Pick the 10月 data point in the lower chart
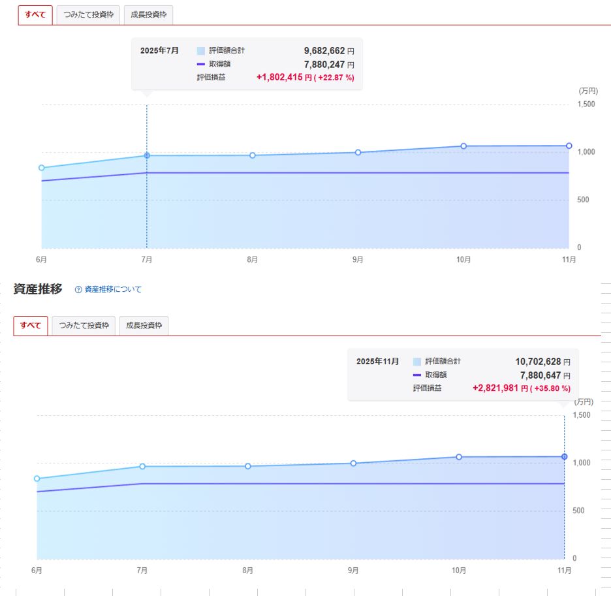Screen dimensions: 611x596 click(459, 457)
